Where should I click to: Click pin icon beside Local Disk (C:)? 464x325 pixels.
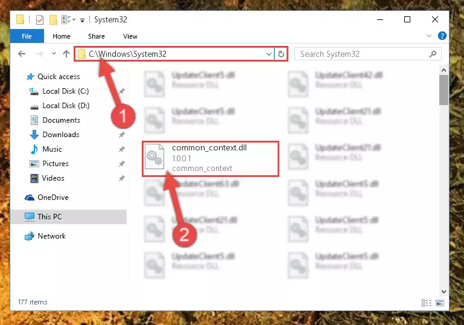122,92
